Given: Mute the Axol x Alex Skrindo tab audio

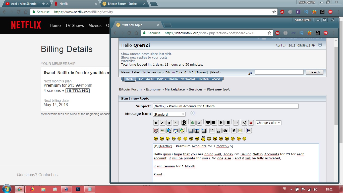Looking at the screenshot, I should click(44, 4).
